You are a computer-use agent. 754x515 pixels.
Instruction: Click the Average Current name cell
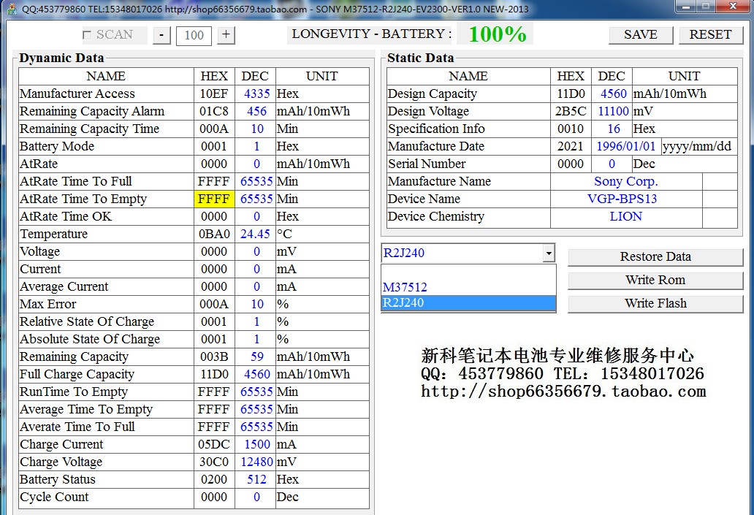point(106,287)
